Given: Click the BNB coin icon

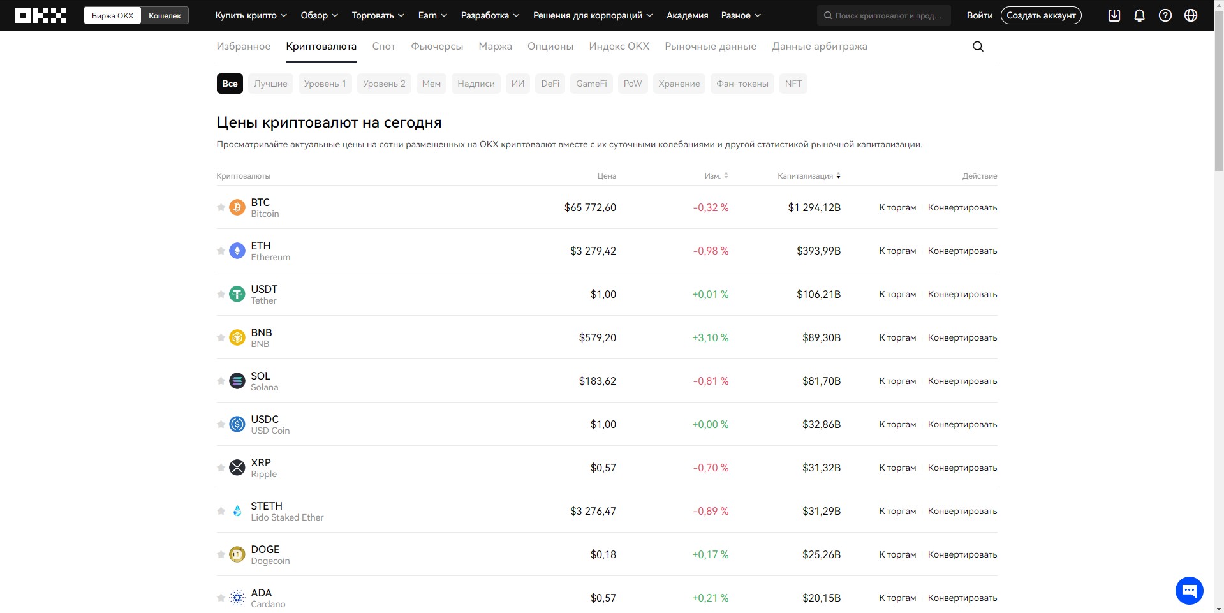Looking at the screenshot, I should tap(237, 337).
